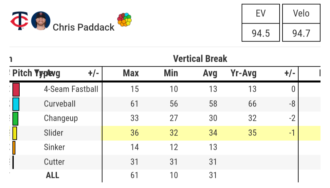The image size is (330, 188).
Task: Select the EV 94.5 stat box
Action: point(261,23)
